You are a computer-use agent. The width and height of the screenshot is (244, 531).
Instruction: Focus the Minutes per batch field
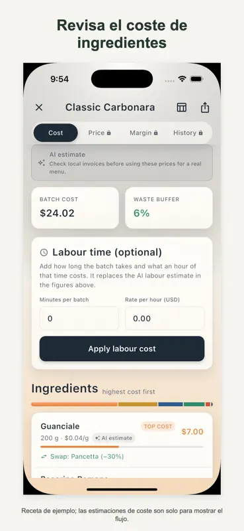pyautogui.click(x=79, y=319)
